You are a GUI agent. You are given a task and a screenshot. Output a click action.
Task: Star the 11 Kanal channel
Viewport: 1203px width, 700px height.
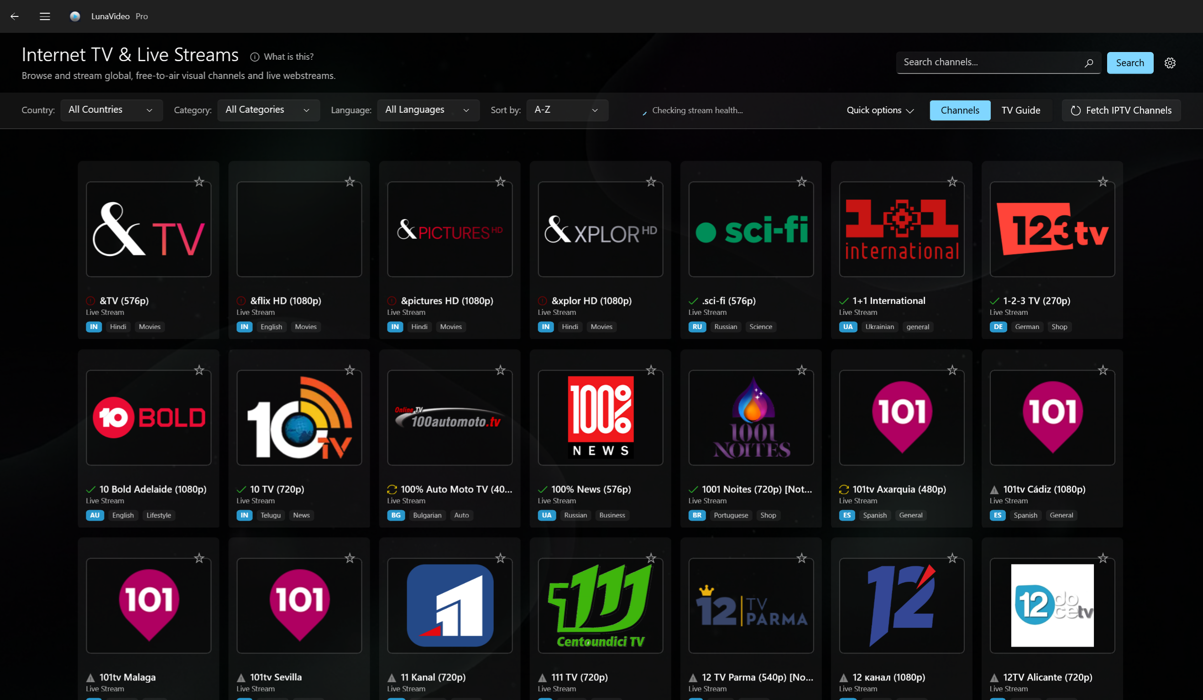pos(500,558)
